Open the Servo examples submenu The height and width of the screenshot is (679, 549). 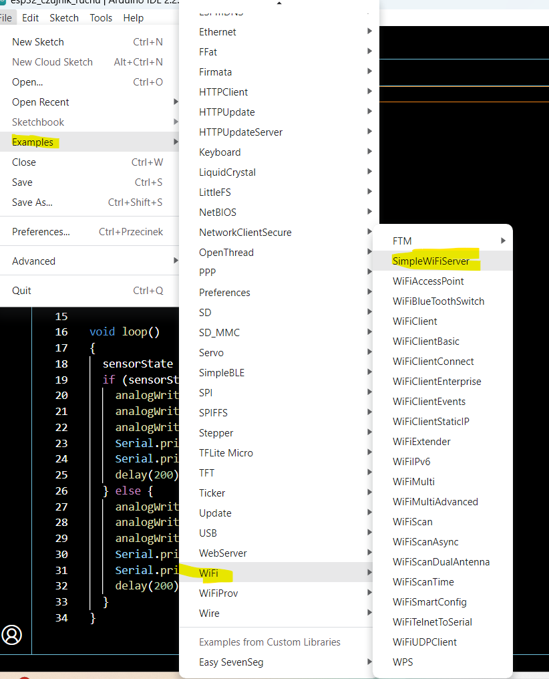pyautogui.click(x=277, y=352)
